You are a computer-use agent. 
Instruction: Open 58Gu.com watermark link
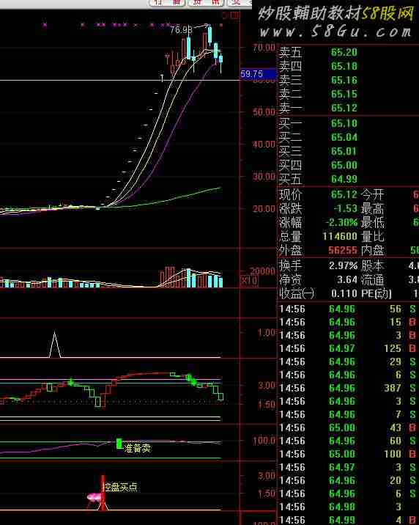335,32
